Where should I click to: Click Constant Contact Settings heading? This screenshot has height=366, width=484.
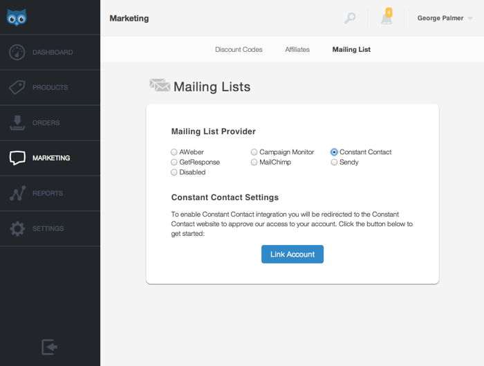click(x=225, y=197)
